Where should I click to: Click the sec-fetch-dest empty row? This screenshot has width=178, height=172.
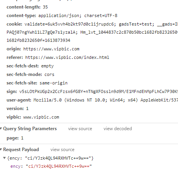(x=30, y=66)
